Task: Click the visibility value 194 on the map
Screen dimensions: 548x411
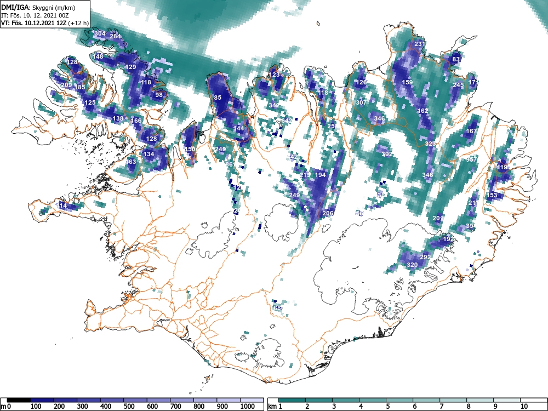Action: [x=321, y=175]
